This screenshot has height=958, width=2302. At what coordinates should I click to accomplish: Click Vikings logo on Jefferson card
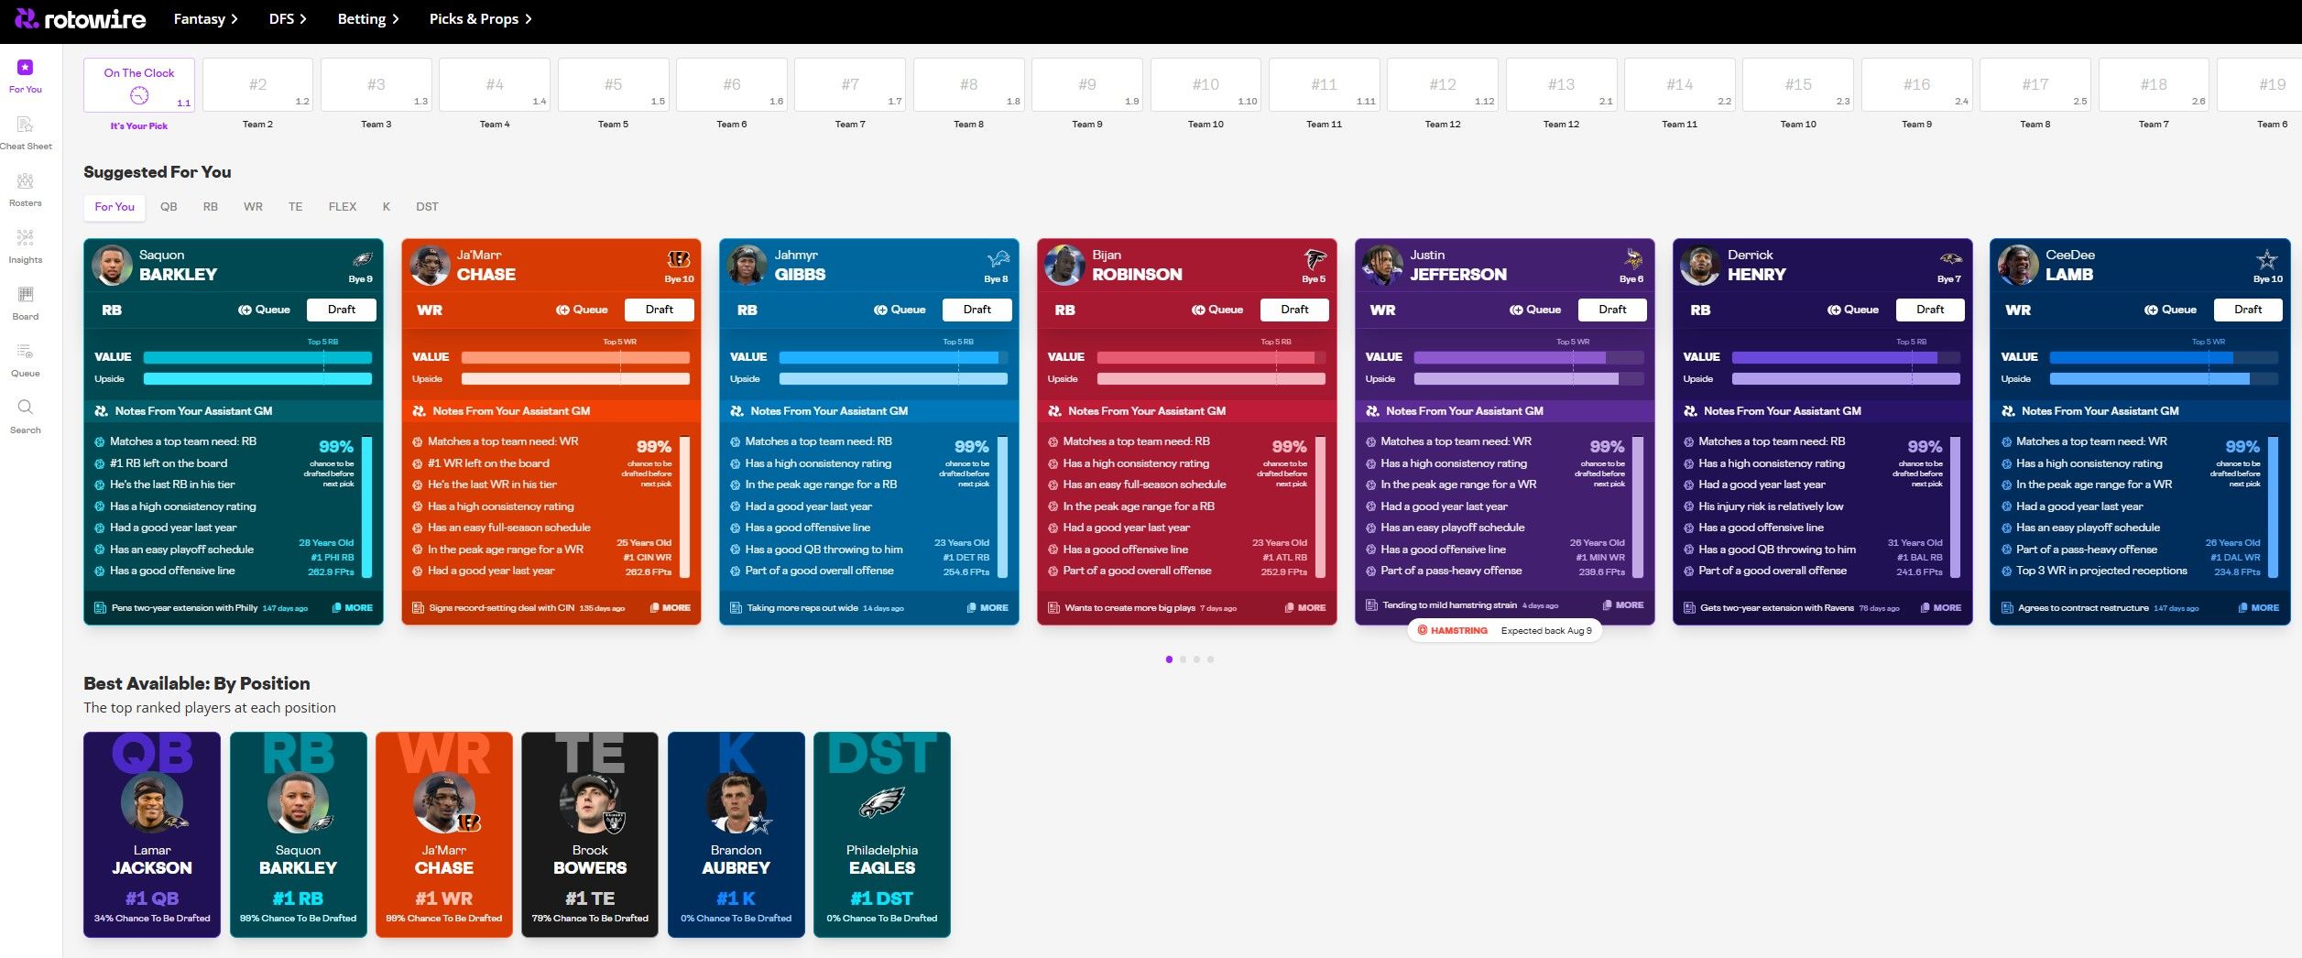(x=1632, y=259)
